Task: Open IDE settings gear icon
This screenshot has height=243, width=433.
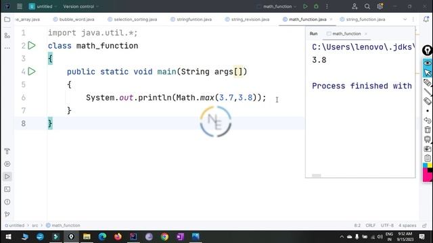Action: point(380,6)
